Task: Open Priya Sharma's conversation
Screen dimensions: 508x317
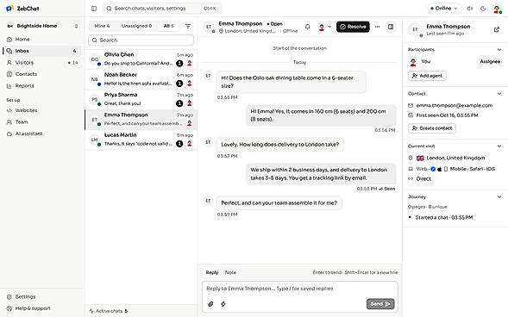Action: 141,99
